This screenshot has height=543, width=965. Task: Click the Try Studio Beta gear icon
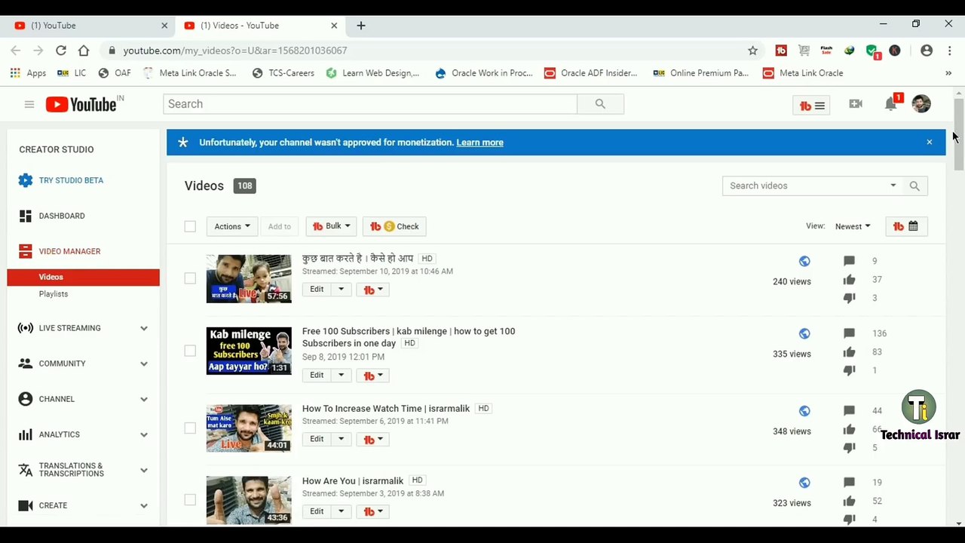(26, 180)
